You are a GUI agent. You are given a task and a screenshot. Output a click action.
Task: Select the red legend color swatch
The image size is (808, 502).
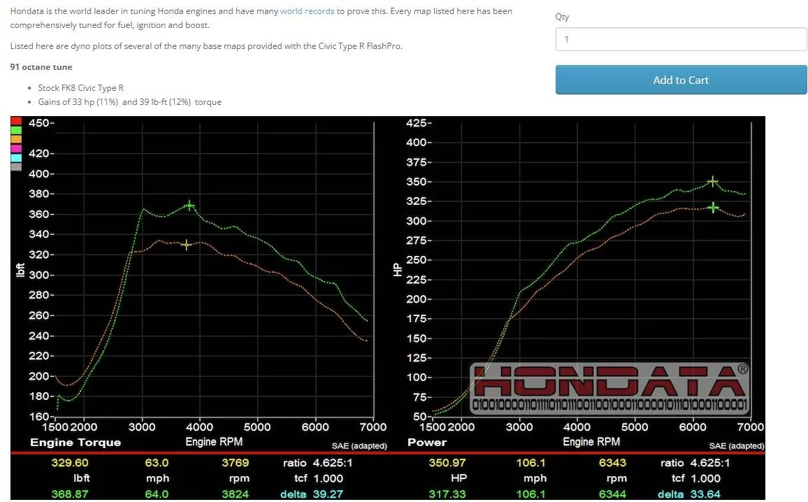[16, 122]
